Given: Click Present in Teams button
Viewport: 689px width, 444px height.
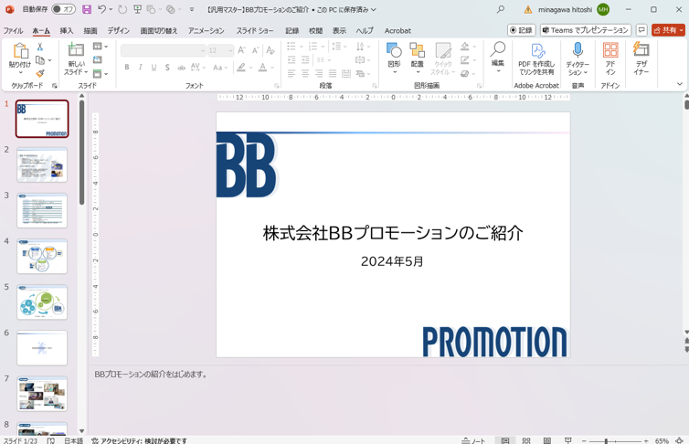Looking at the screenshot, I should pyautogui.click(x=586, y=30).
